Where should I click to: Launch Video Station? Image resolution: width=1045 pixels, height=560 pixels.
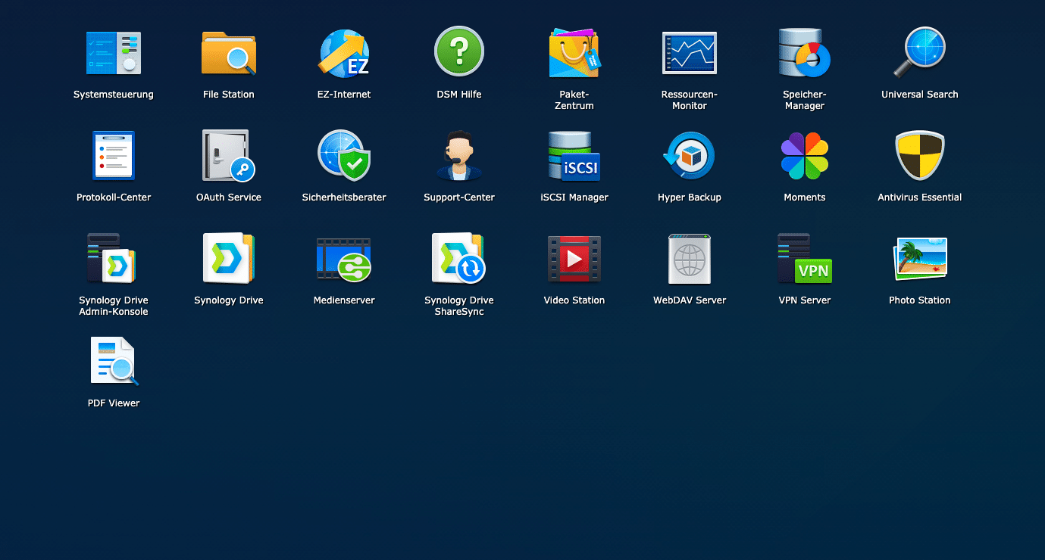tap(574, 259)
